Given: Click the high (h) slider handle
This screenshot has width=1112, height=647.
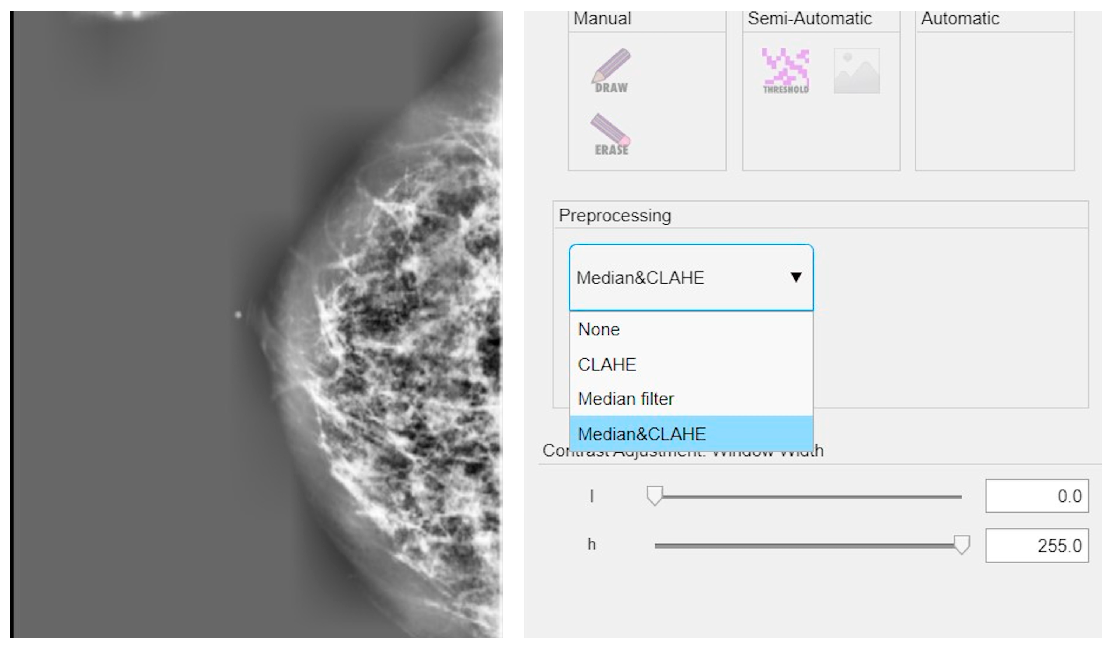Looking at the screenshot, I should [x=962, y=545].
